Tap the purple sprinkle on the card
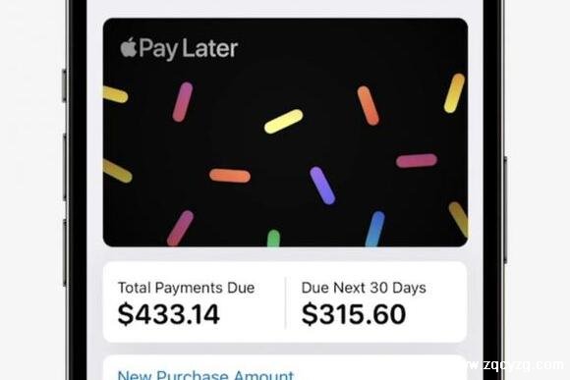Screen dimensions: 570x380 point(322,186)
